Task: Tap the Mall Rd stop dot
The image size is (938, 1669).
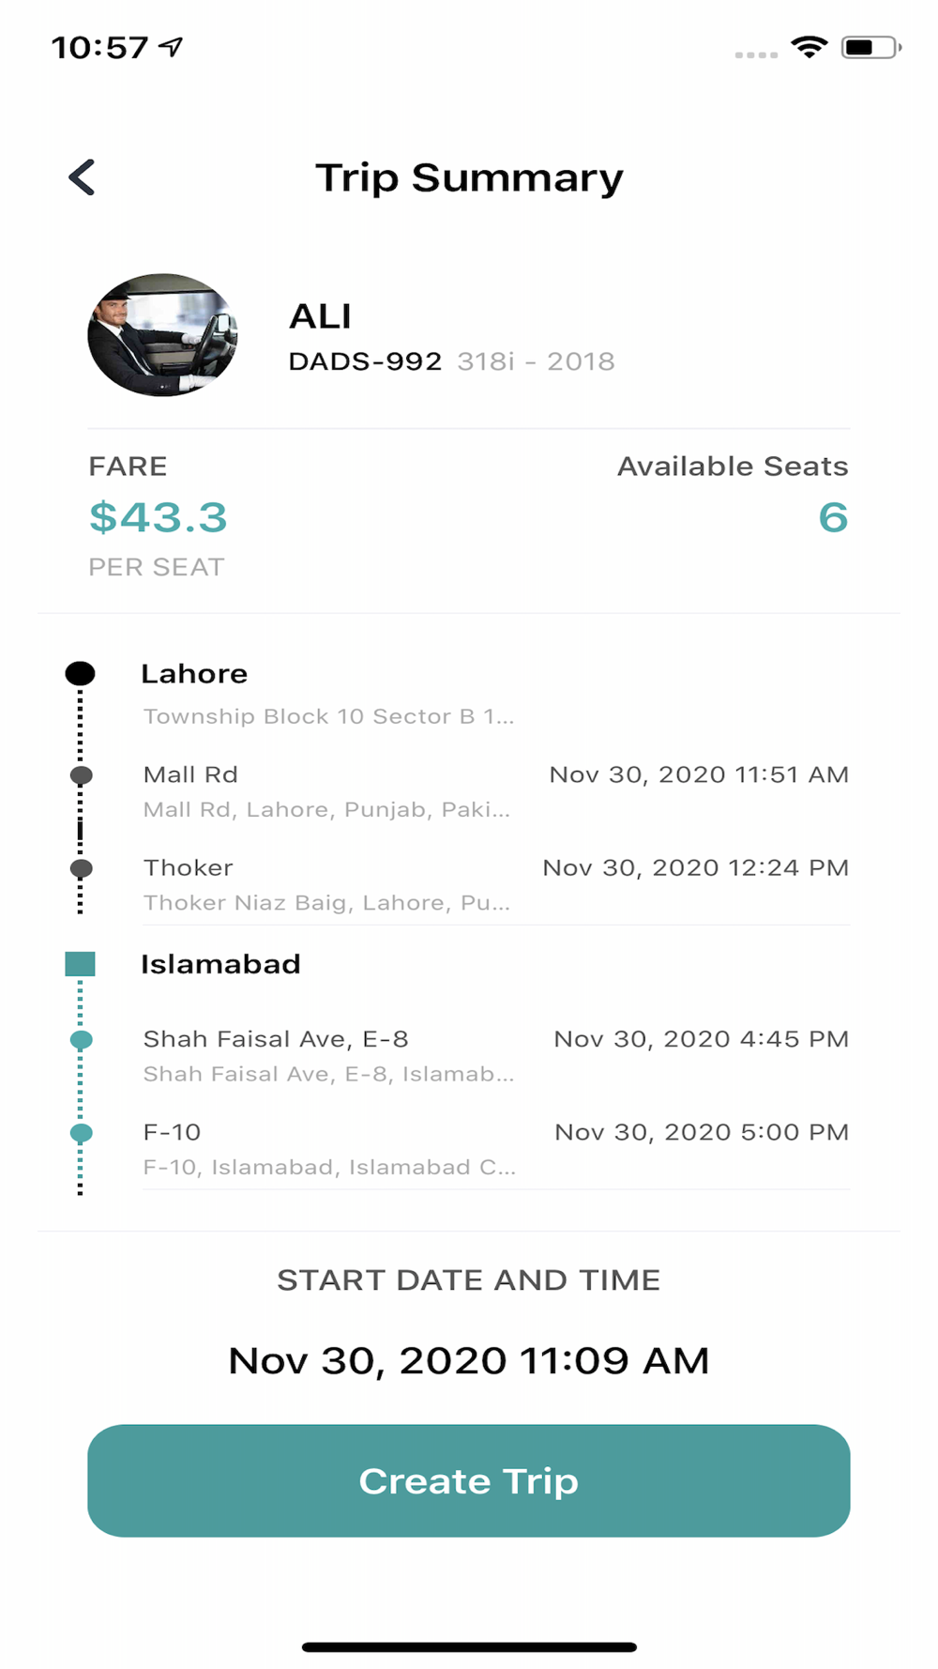Action: (x=82, y=775)
